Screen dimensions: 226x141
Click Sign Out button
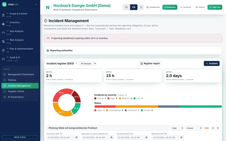coord(215,7)
